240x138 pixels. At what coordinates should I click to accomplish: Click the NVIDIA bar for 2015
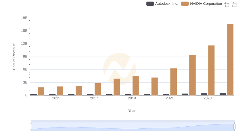pyautogui.click(x=60, y=91)
